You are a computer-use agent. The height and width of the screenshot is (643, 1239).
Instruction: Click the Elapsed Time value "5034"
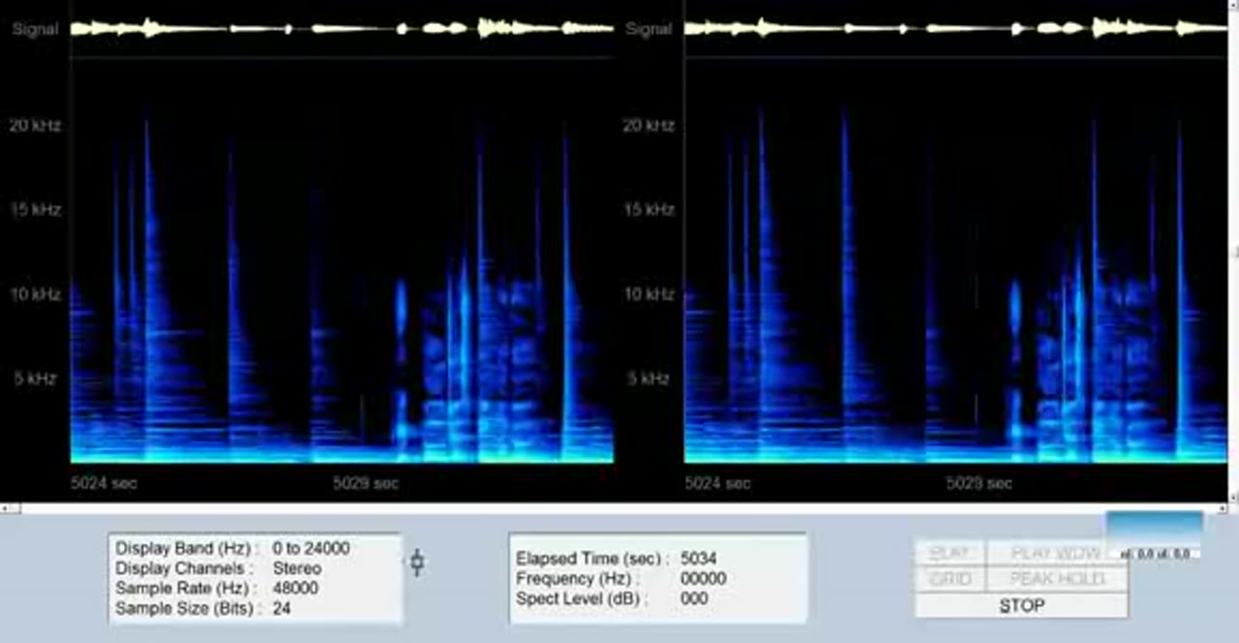pos(701,559)
